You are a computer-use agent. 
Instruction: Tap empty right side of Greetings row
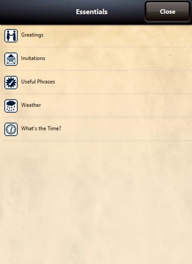click(x=132, y=36)
